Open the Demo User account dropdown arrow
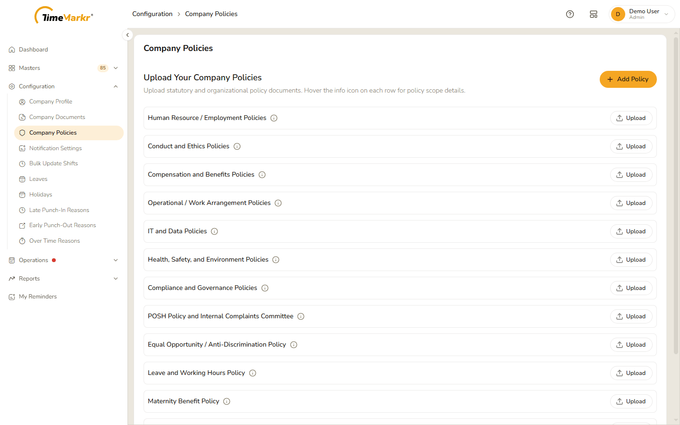 click(666, 14)
